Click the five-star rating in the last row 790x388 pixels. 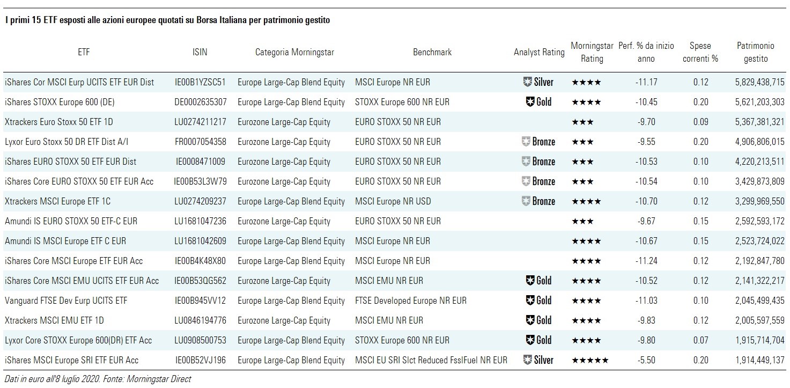pos(590,360)
